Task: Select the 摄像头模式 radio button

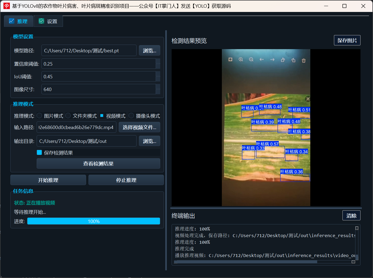Action: tap(131, 116)
